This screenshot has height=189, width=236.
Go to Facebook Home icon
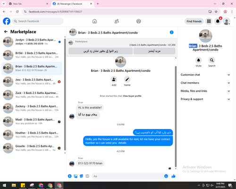94,21
